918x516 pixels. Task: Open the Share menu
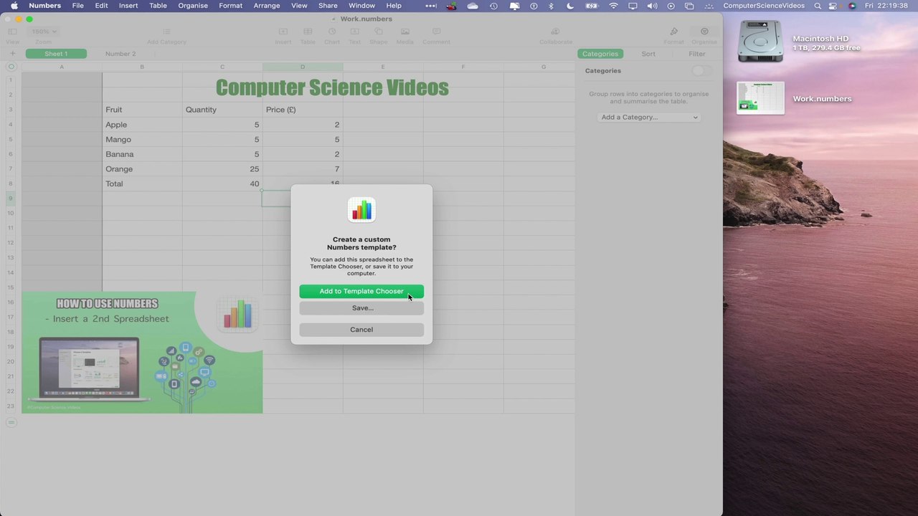[328, 6]
